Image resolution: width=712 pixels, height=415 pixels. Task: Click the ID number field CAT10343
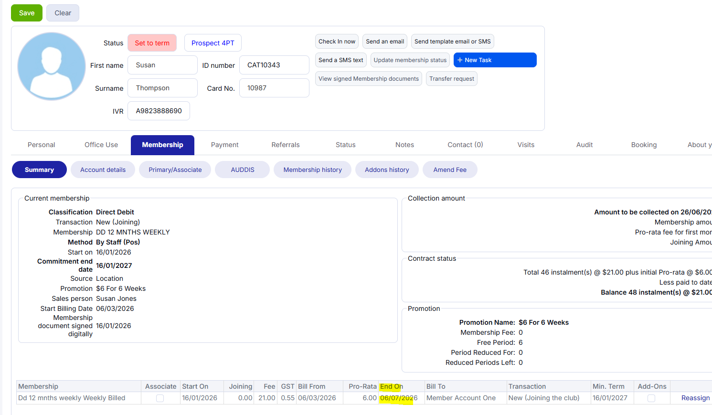pos(274,65)
